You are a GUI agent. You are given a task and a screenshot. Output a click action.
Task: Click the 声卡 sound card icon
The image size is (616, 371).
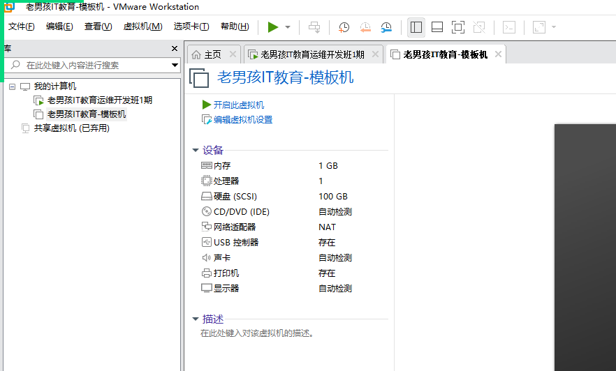(207, 257)
